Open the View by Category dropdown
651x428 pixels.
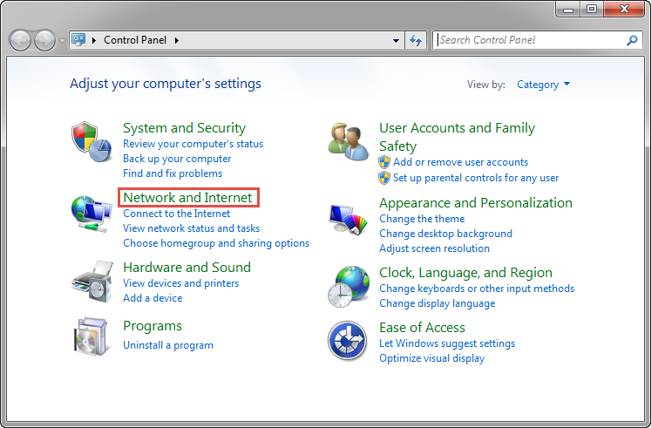(x=544, y=85)
